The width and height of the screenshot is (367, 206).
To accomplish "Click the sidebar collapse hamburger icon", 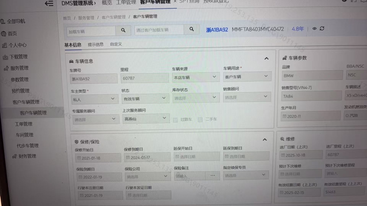I will click(49, 3).
